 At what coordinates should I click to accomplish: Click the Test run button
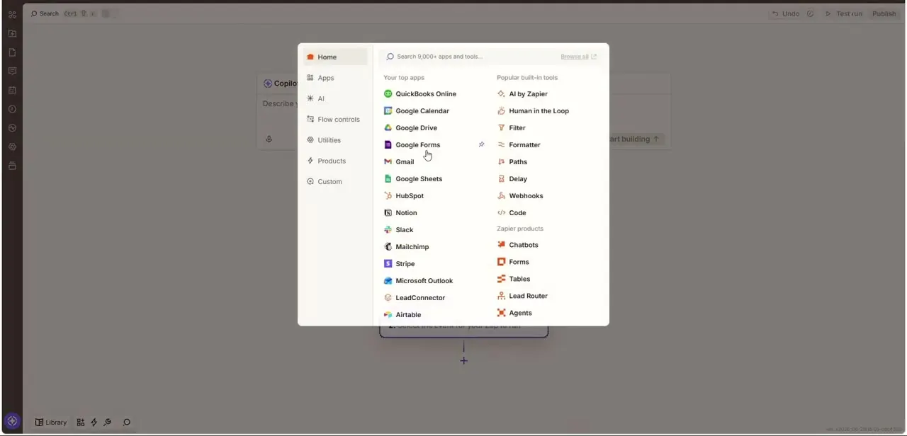click(843, 13)
